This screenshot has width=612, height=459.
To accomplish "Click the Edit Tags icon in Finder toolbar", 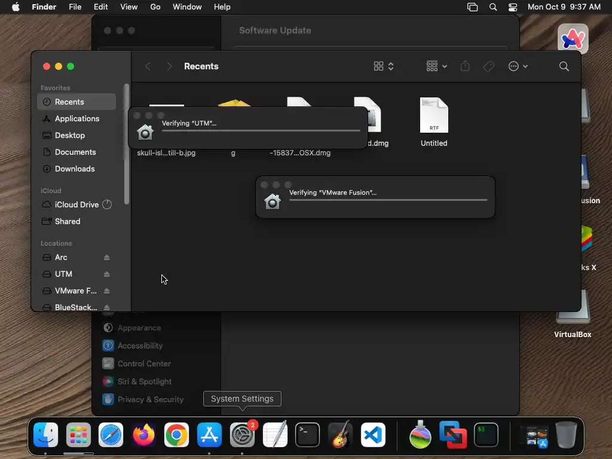I will (488, 66).
